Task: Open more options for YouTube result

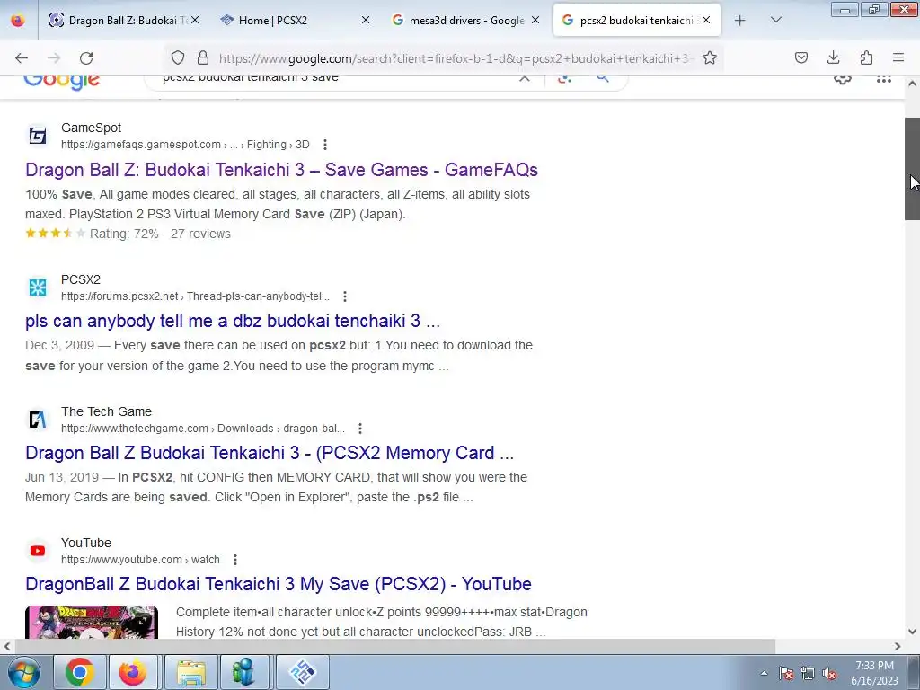Action: (x=235, y=560)
